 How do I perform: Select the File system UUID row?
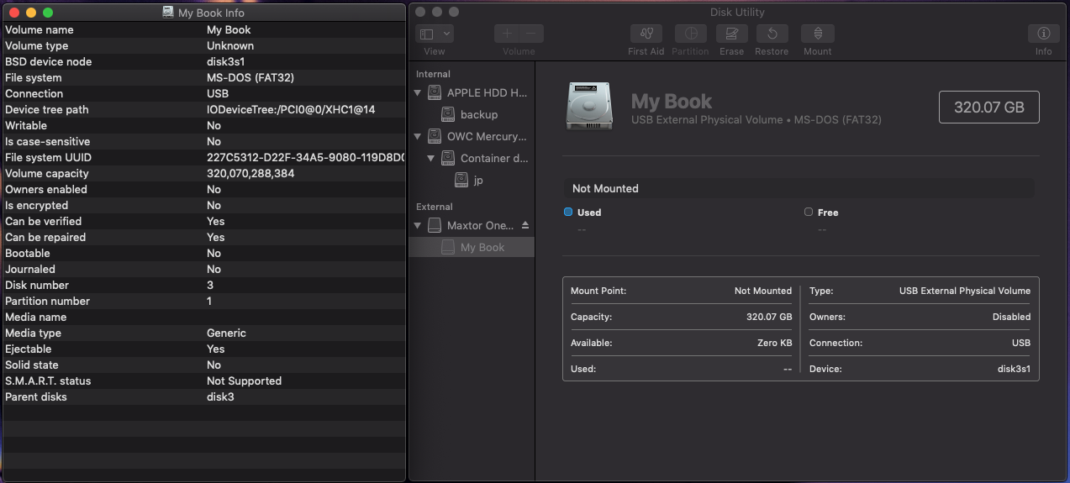pyautogui.click(x=204, y=157)
